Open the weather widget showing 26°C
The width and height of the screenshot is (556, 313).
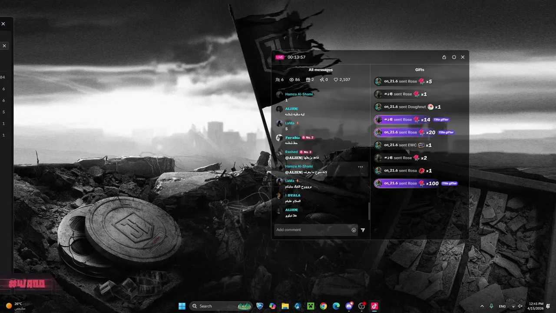click(x=16, y=306)
